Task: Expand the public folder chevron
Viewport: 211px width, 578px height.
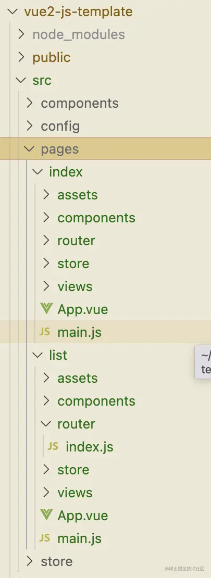Action: [21, 57]
